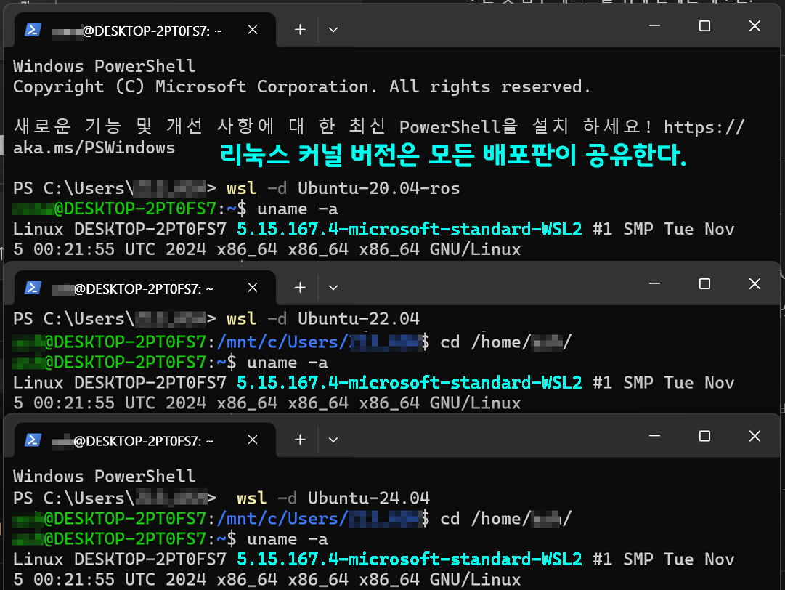Image resolution: width=785 pixels, height=590 pixels.
Task: Close the tab in the bottom terminal window
Action: (x=252, y=440)
